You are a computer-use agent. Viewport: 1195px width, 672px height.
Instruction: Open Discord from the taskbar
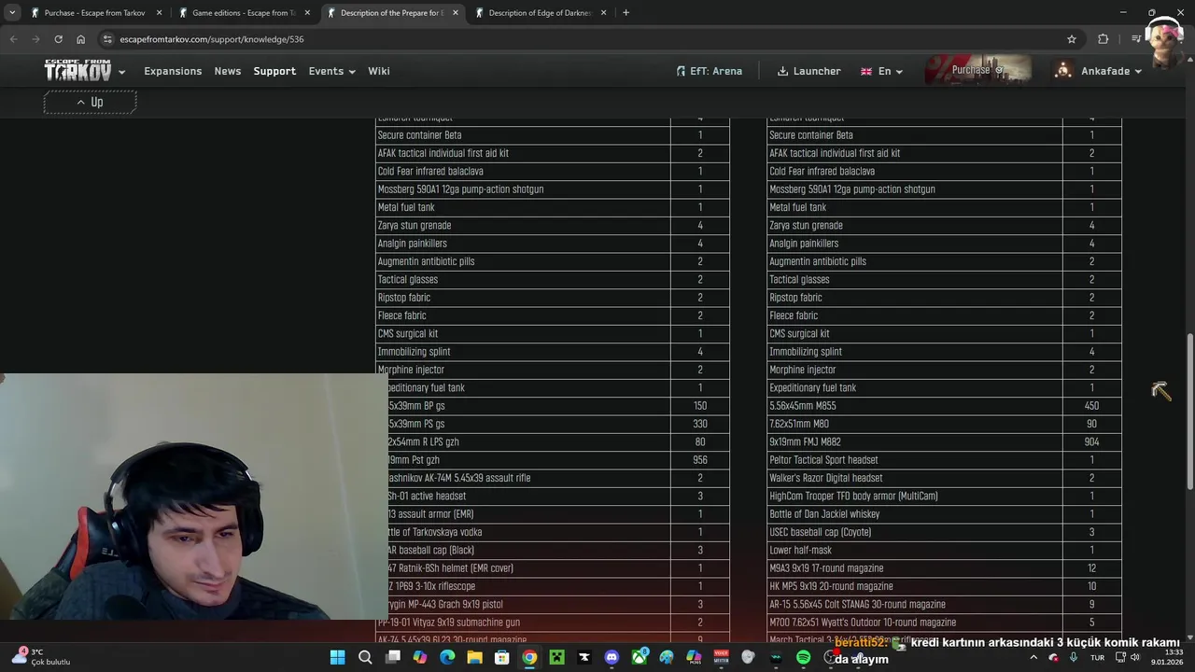(x=612, y=657)
